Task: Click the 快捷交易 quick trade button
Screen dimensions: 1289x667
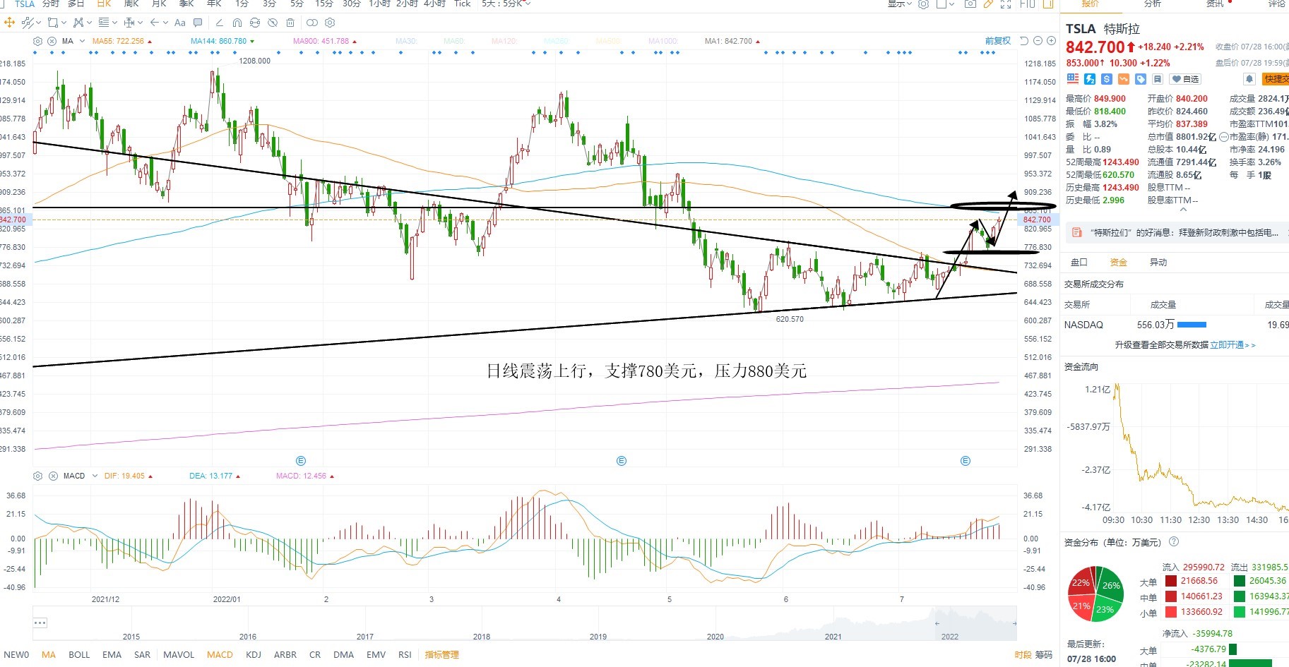Action: tap(1276, 79)
